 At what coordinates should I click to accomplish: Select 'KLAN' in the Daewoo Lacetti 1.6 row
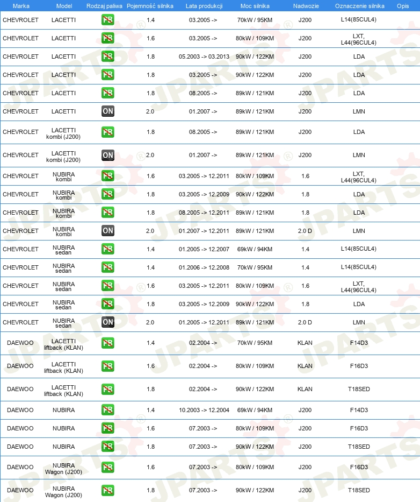pos(305,366)
